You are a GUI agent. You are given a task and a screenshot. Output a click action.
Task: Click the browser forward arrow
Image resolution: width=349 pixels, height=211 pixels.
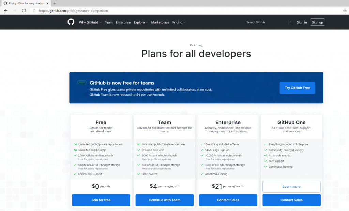(15, 11)
